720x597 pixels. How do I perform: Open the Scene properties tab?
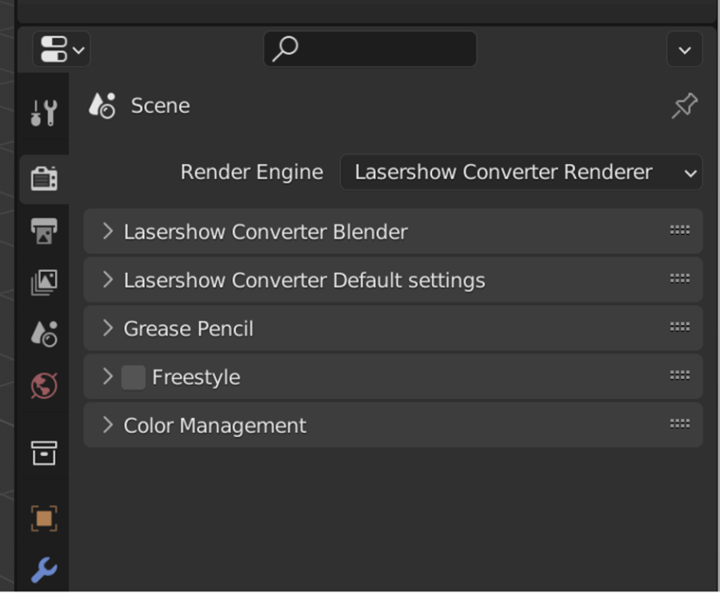(44, 334)
